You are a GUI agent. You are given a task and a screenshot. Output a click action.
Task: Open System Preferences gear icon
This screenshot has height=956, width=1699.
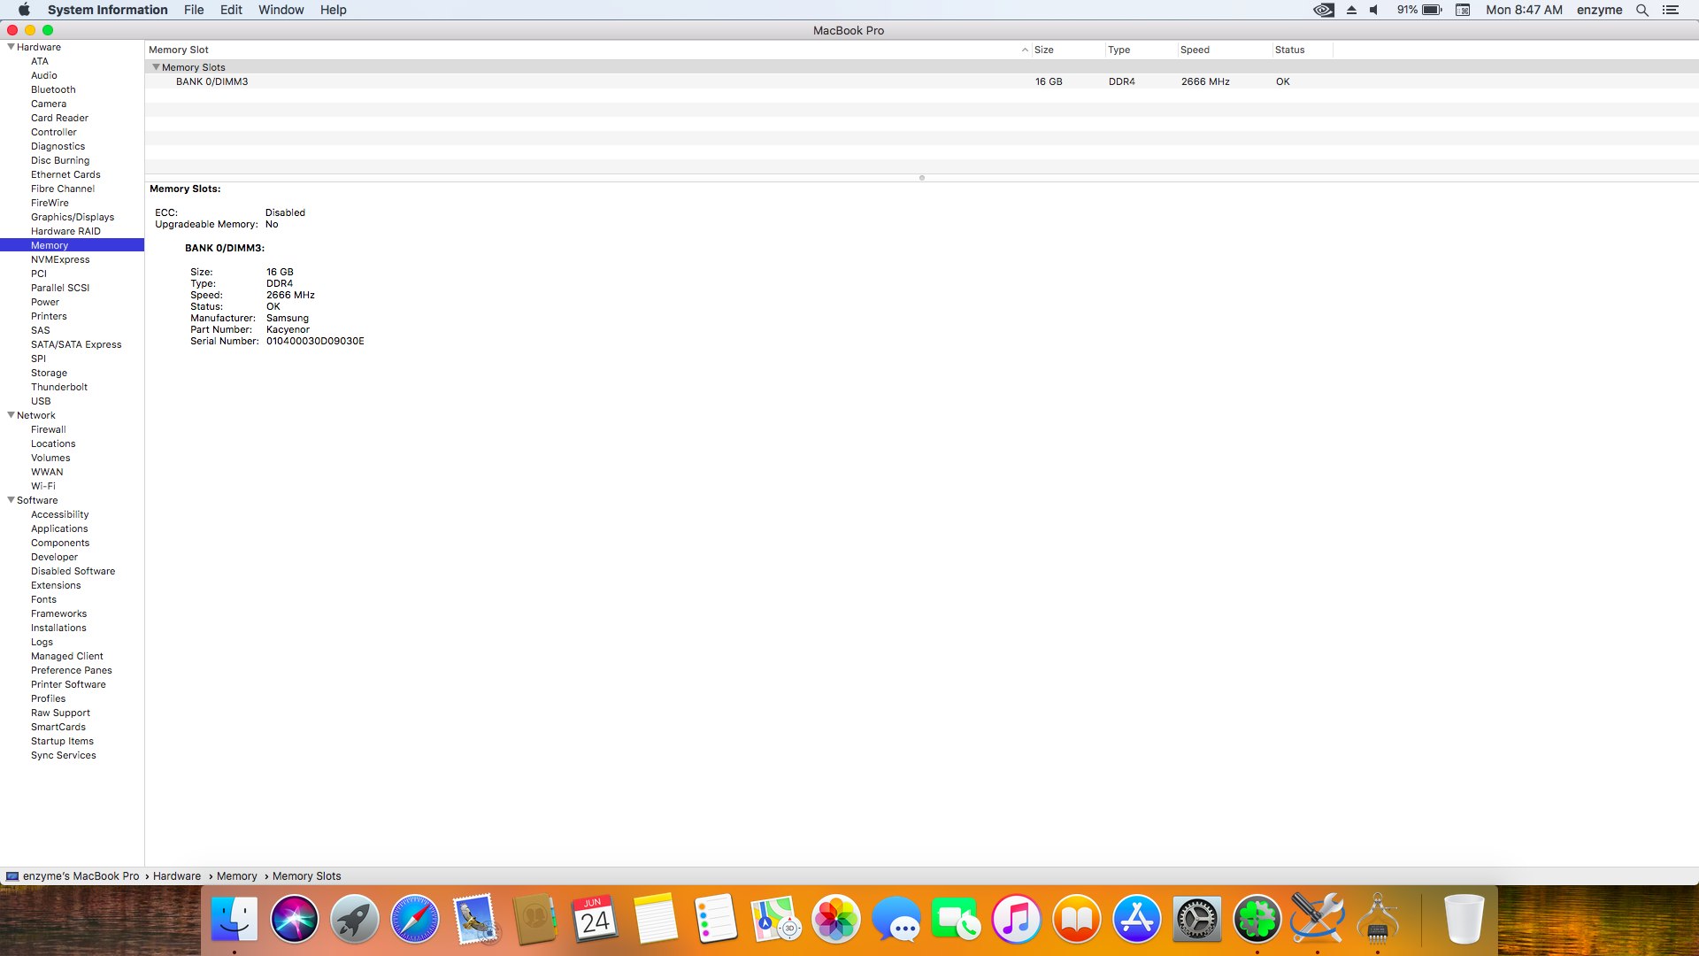point(1196,919)
